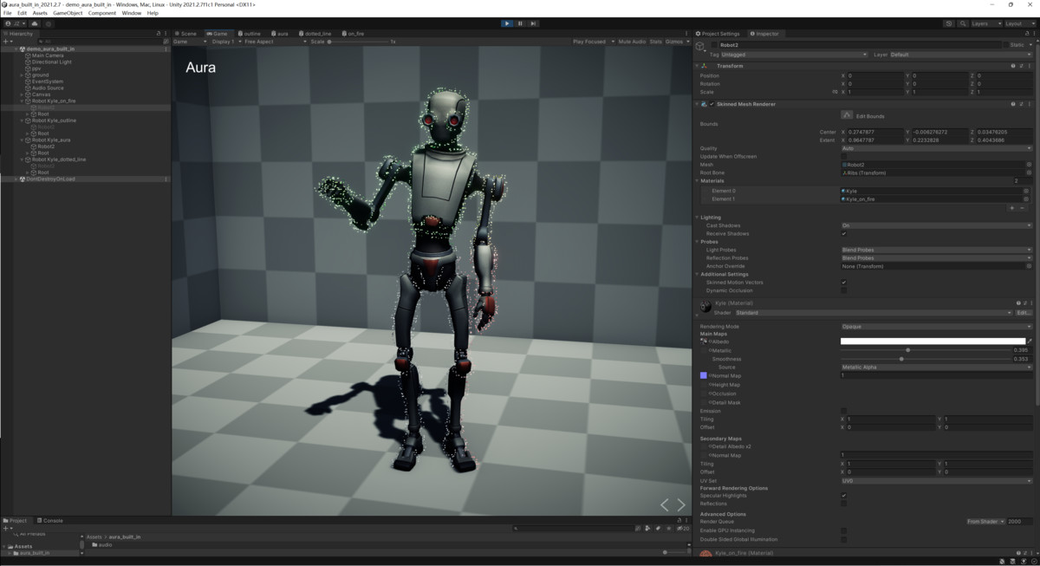Open the Cast Shadows dropdown
This screenshot has height=566, width=1040.
(x=936, y=224)
